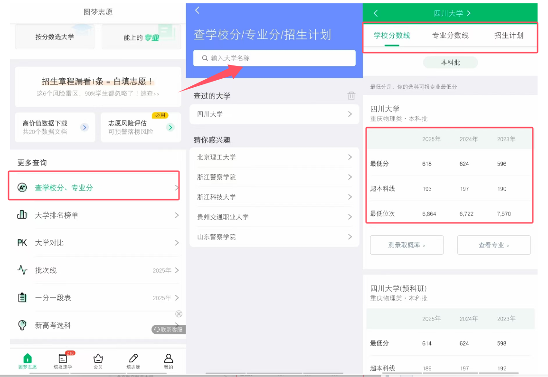Tap the back arrow left of 四川大学 header
This screenshot has height=377, width=548.
click(376, 13)
